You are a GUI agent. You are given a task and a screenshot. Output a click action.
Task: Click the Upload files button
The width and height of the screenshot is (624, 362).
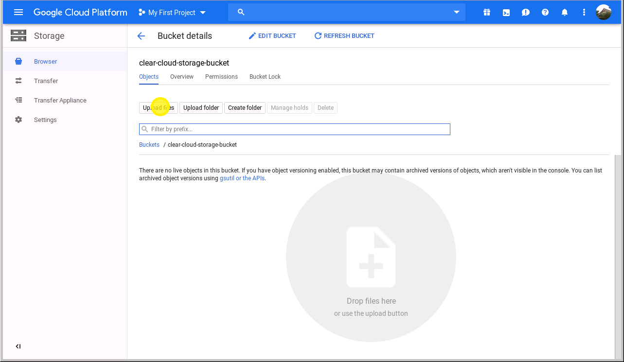pyautogui.click(x=159, y=107)
